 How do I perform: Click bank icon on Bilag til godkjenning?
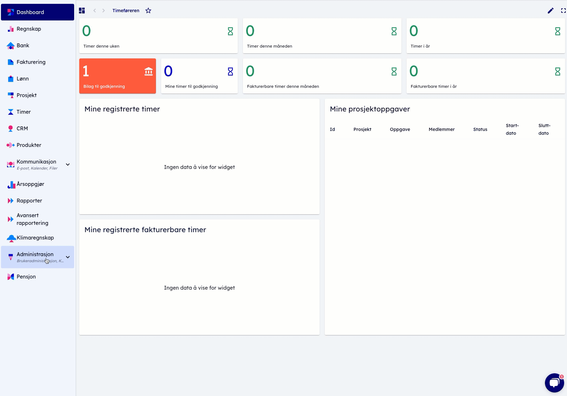[x=149, y=71]
